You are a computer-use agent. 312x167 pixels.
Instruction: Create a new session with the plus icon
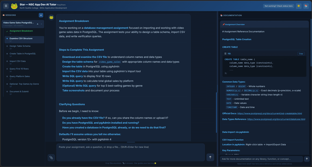point(41,15)
